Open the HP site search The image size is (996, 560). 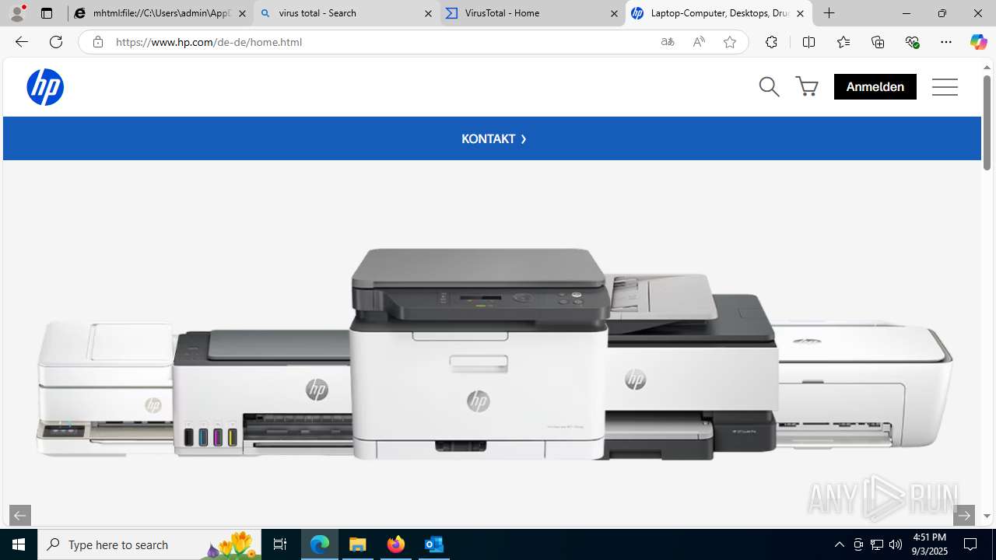(769, 87)
